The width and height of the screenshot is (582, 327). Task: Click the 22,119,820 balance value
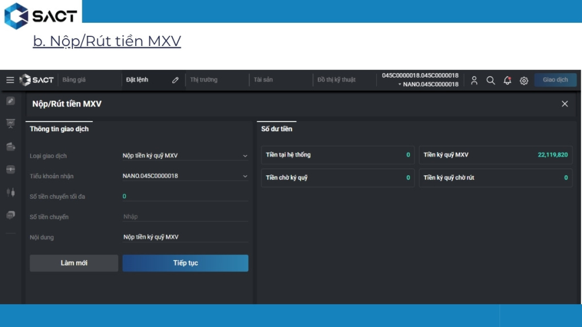point(552,155)
